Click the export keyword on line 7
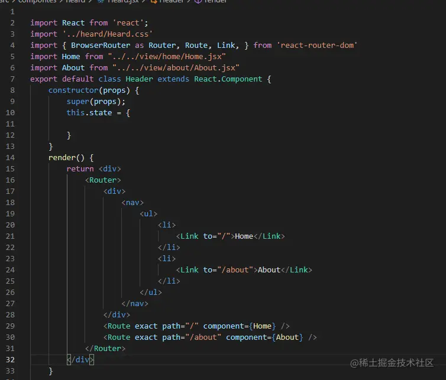Viewport: 446px width, 380px height. pos(44,79)
